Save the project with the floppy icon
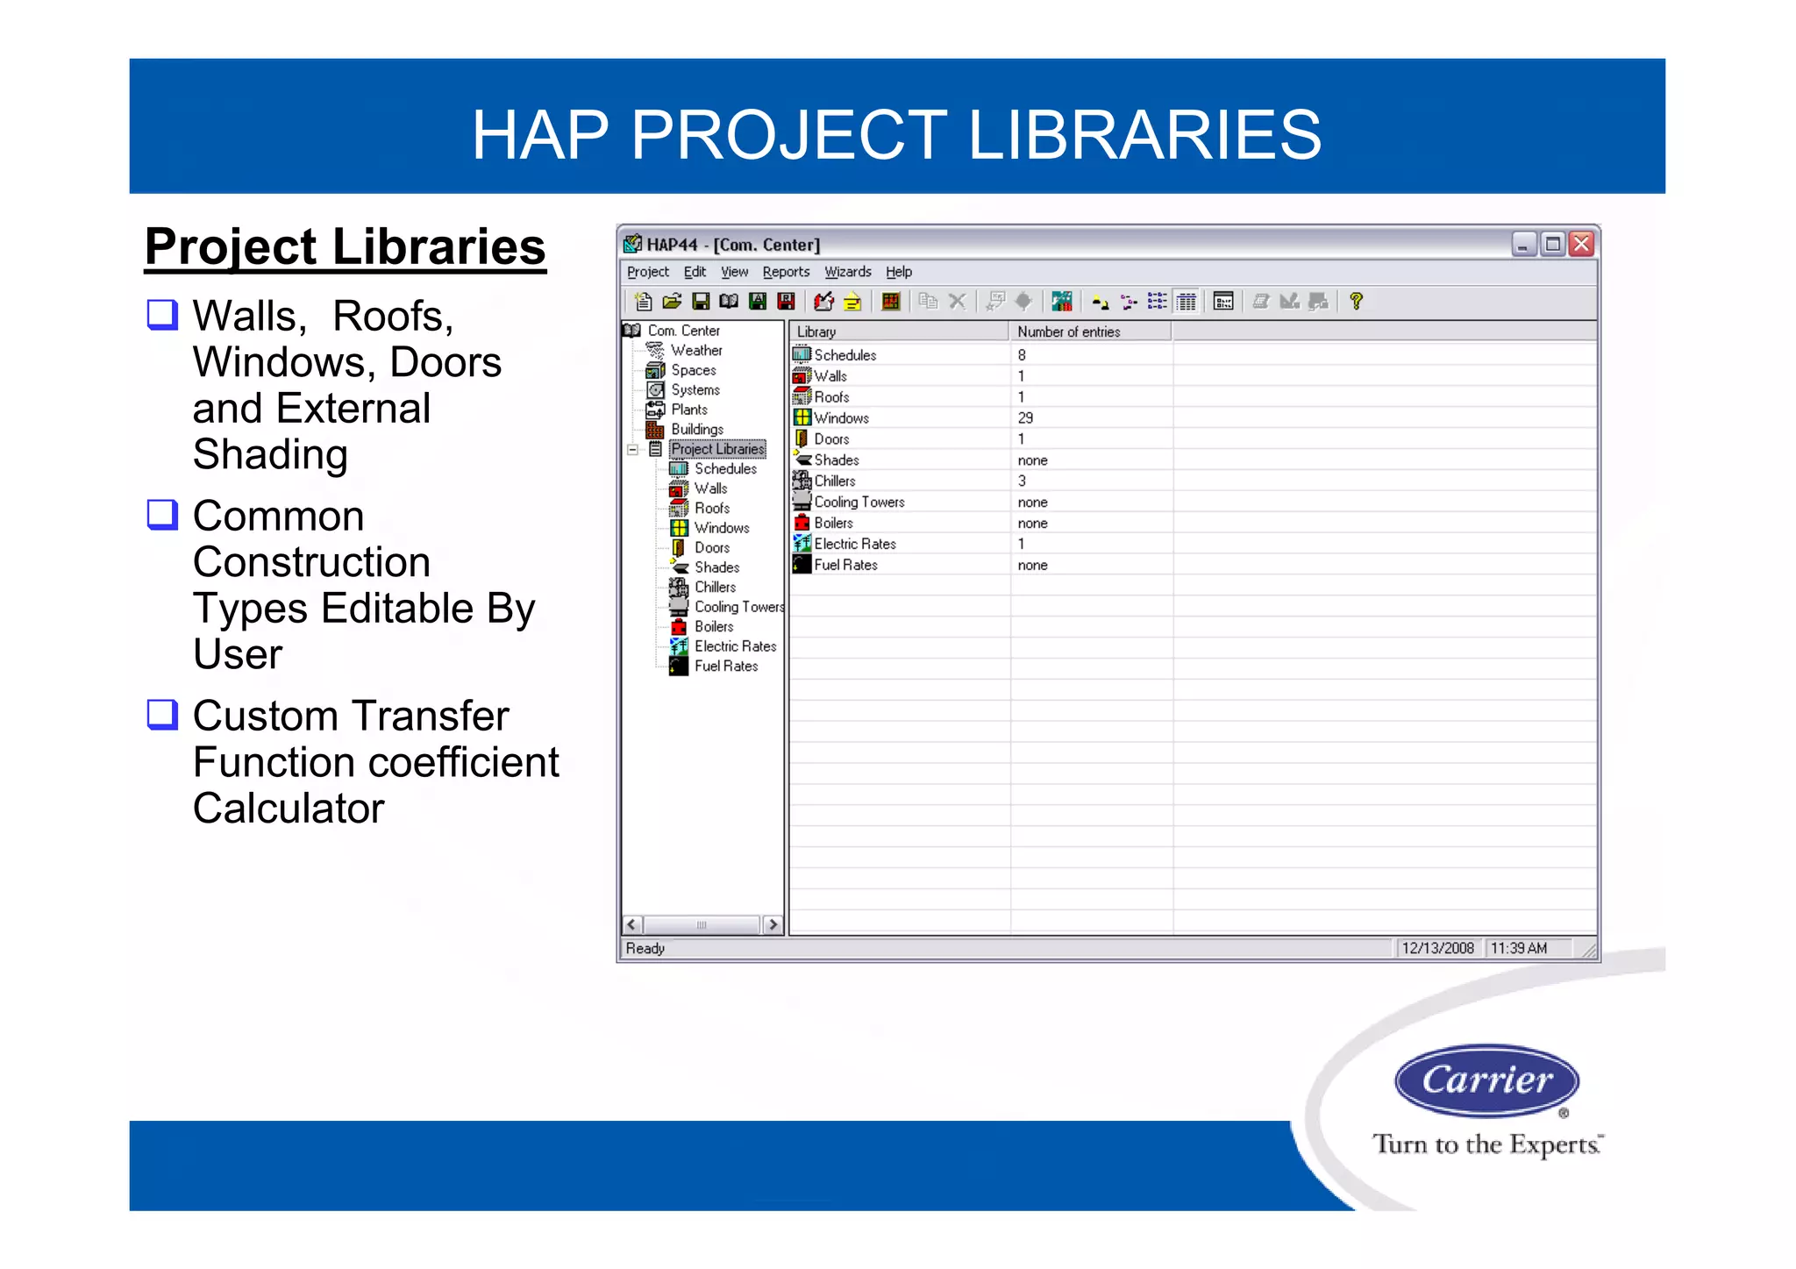This screenshot has width=1796, height=1269. (x=701, y=302)
